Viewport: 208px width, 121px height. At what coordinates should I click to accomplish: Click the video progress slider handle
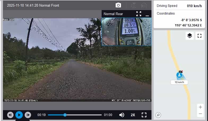pyautogui.click(x=65, y=115)
